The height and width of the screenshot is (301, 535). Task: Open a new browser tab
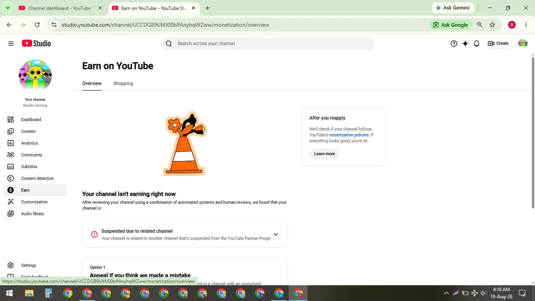[208, 8]
